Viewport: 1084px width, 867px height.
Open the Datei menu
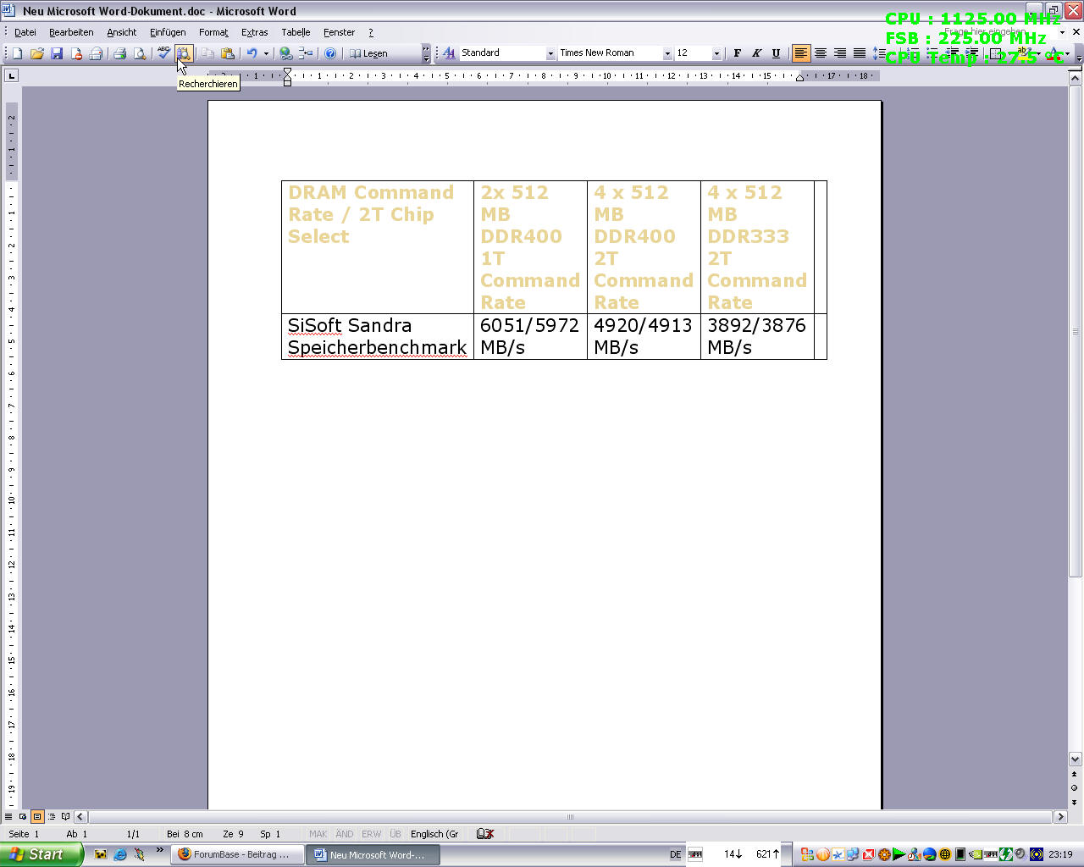25,32
